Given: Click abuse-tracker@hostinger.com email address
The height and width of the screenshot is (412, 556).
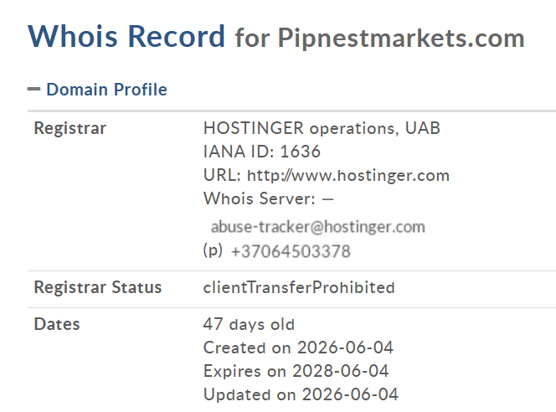Looking at the screenshot, I should [317, 227].
